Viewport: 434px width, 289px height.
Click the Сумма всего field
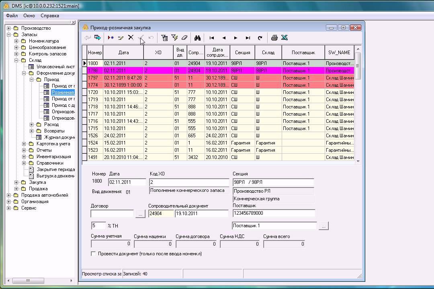coord(284,244)
